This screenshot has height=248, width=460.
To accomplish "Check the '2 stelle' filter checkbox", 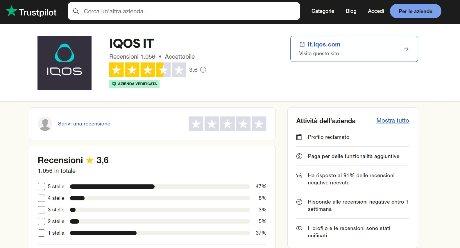I will (41, 221).
